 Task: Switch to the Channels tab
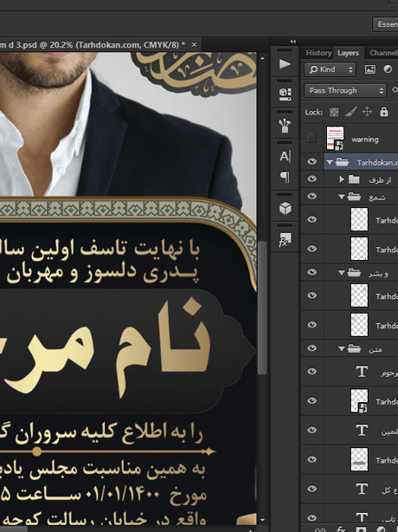point(383,53)
